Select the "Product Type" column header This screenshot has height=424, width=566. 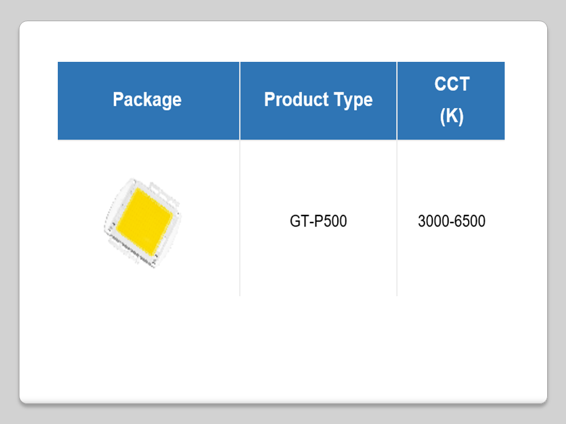[318, 100]
